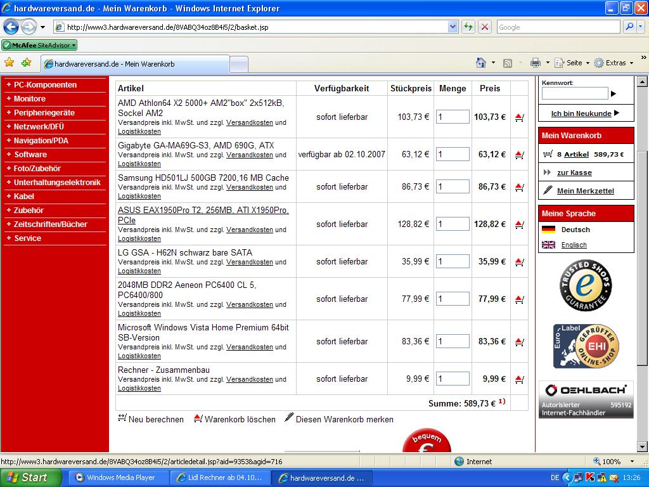Image resolution: width=649 pixels, height=487 pixels.
Task: Open the recent pages dropdown arrow
Action: [42, 27]
